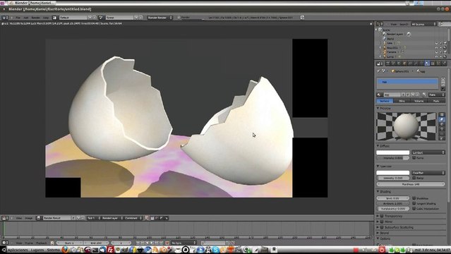Open the Combined render pass dropdown
This screenshot has width=451, height=254.
(x=133, y=218)
